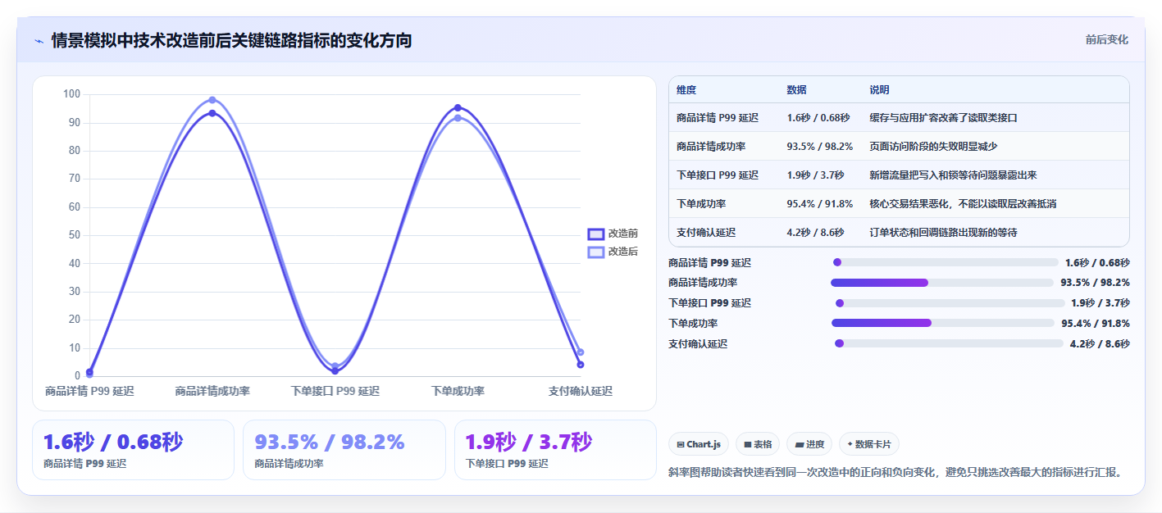Click table cell 1.6秒 / 0.68秒
The image size is (1162, 513).
point(818,118)
